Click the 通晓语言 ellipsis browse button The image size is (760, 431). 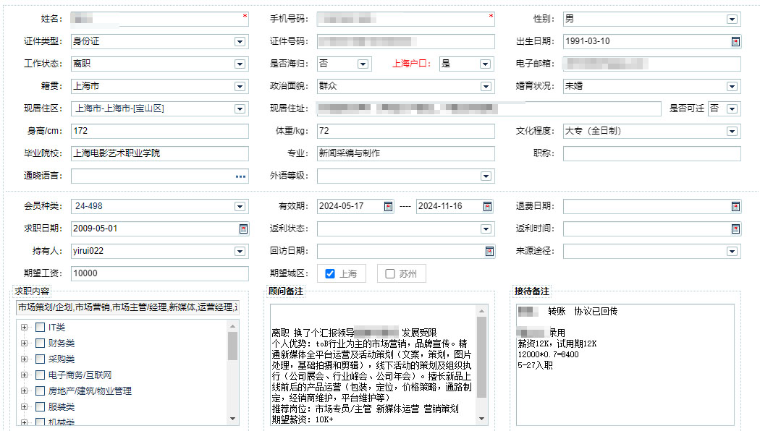pyautogui.click(x=240, y=176)
